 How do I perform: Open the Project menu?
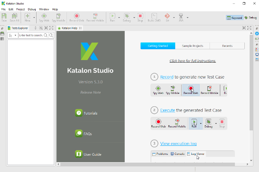click(x=21, y=9)
